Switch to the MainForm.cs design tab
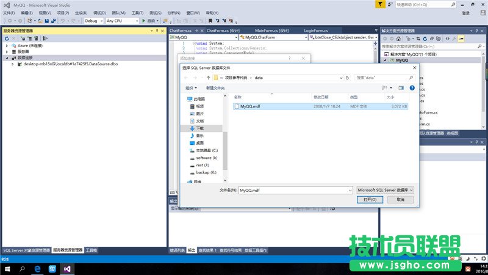The image size is (488, 275). (271, 31)
